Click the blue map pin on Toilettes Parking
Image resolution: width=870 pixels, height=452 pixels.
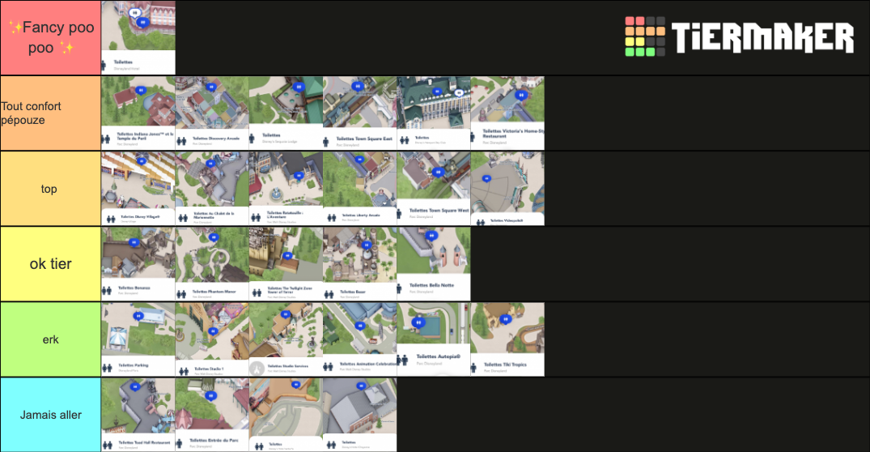[x=138, y=317]
